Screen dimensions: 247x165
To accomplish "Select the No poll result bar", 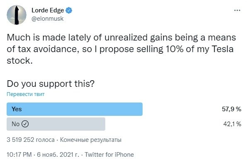I will pyautogui.click(x=56, y=124).
